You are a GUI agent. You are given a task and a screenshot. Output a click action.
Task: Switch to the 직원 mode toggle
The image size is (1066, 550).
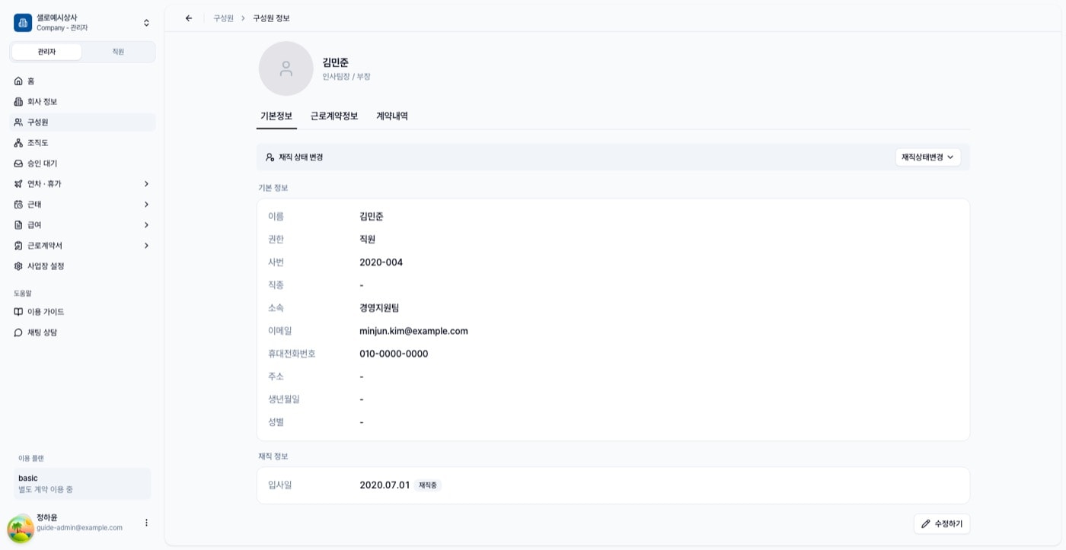[x=118, y=52]
